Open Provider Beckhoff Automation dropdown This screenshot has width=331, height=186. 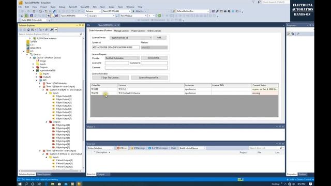122,58
